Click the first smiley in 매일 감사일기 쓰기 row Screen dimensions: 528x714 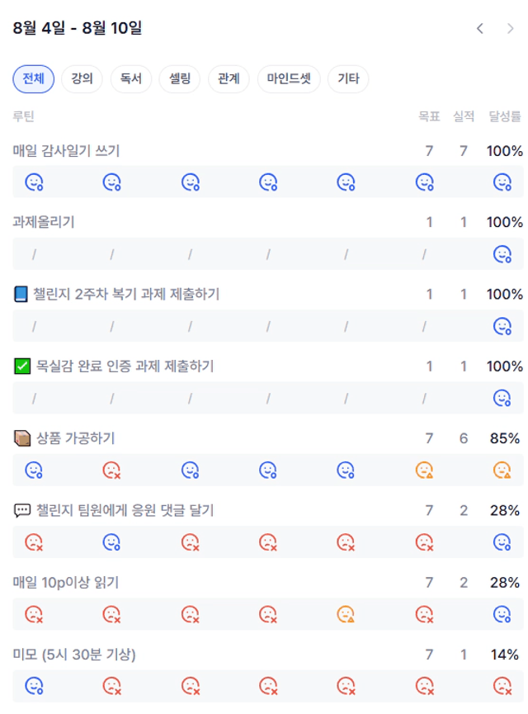pyautogui.click(x=34, y=182)
